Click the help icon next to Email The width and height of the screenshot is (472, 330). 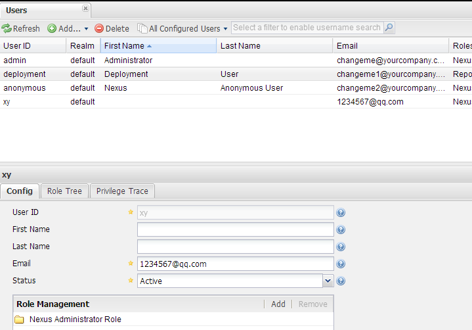point(341,264)
